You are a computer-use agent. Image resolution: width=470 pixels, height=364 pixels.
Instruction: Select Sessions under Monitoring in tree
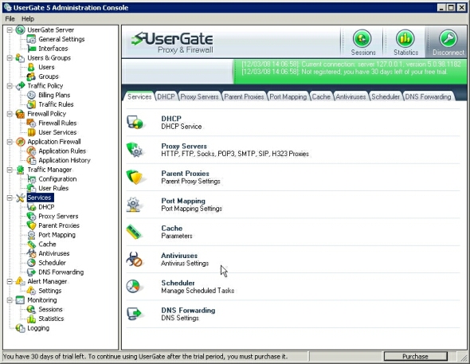pos(50,309)
